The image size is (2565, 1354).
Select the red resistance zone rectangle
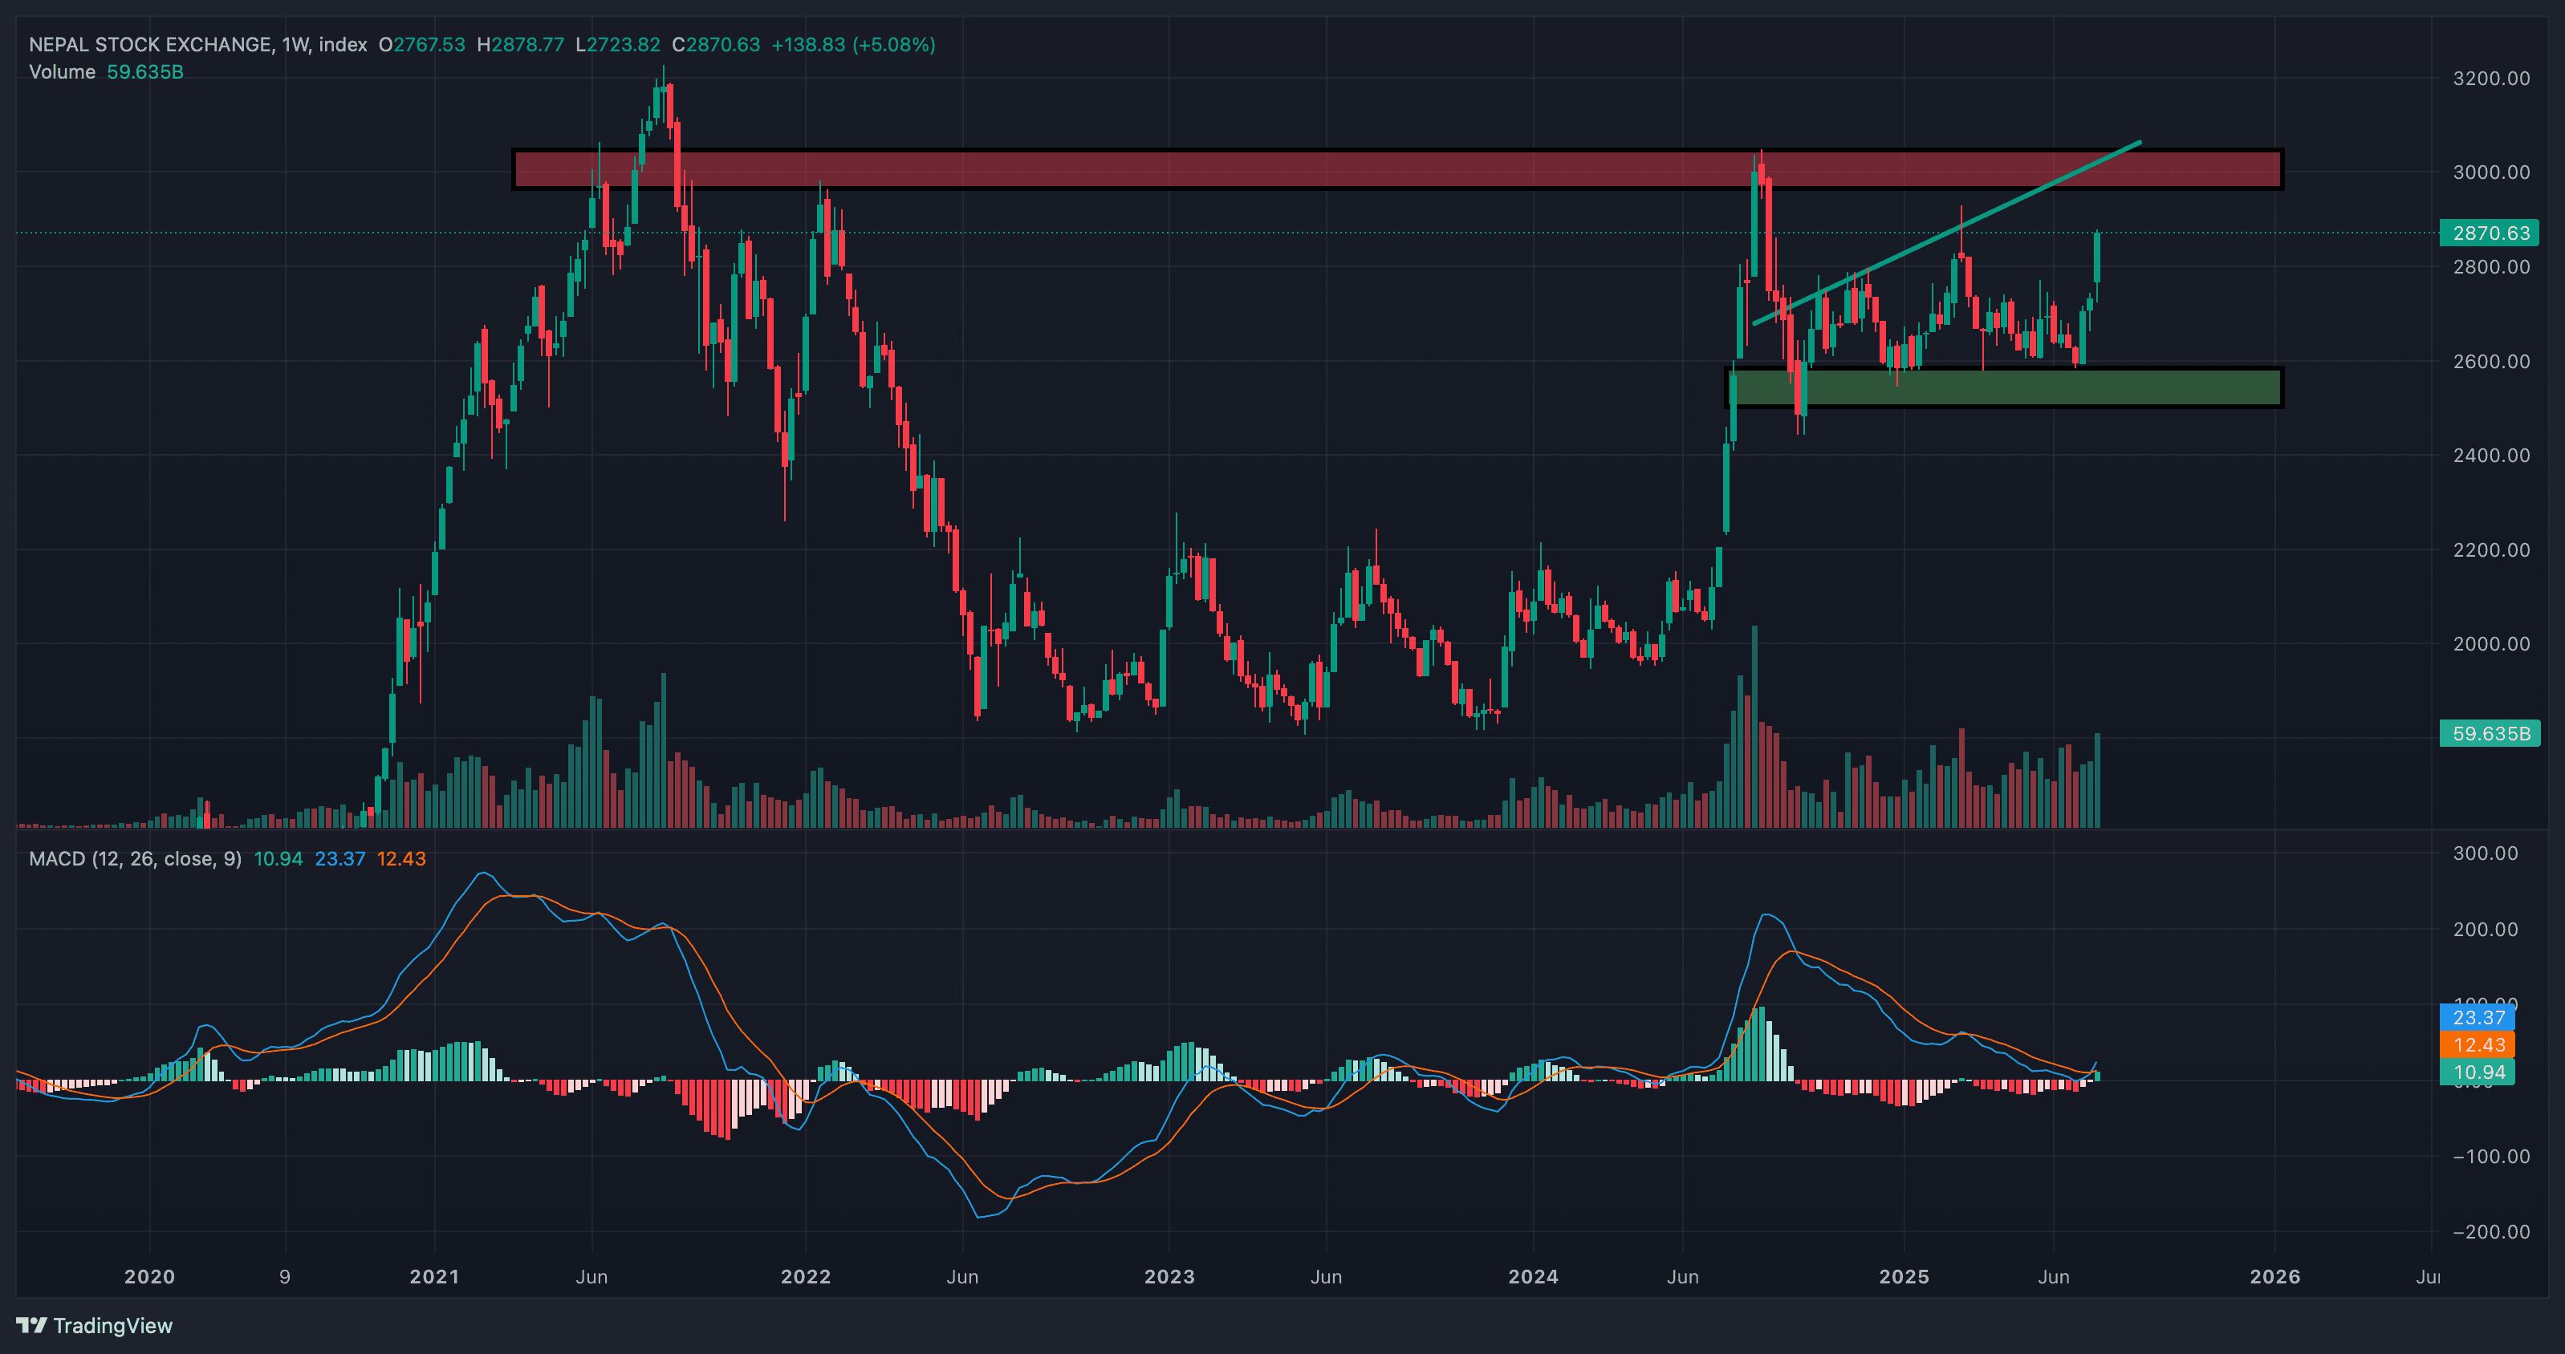(1195, 170)
